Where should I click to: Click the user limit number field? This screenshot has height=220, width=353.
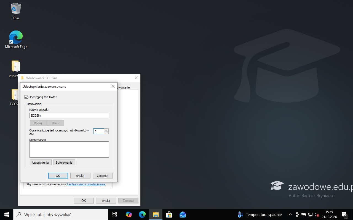98,131
